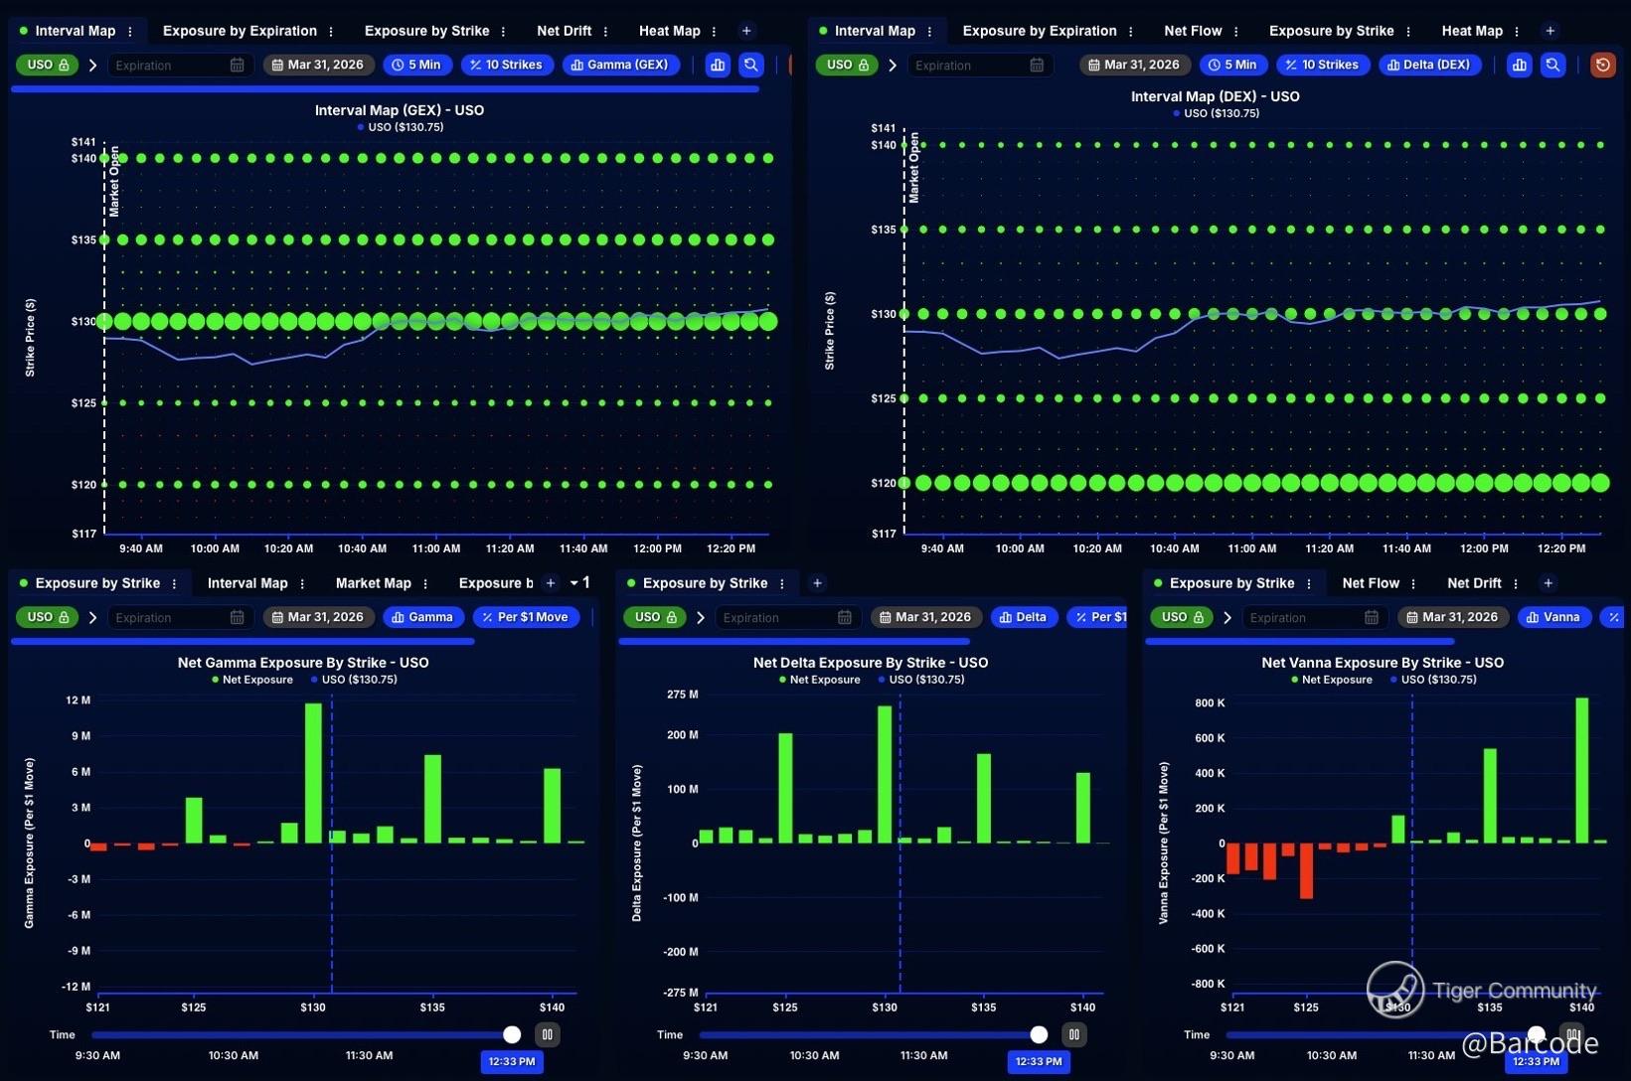
Task: Pause playback in Net Delta Exposure panel
Action: (1073, 1034)
